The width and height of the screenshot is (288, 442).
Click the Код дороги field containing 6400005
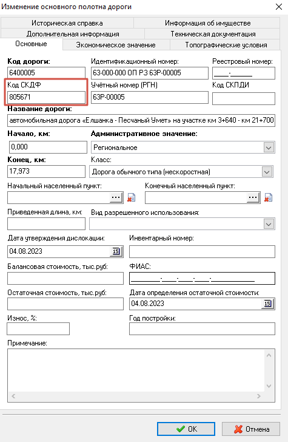pos(47,73)
